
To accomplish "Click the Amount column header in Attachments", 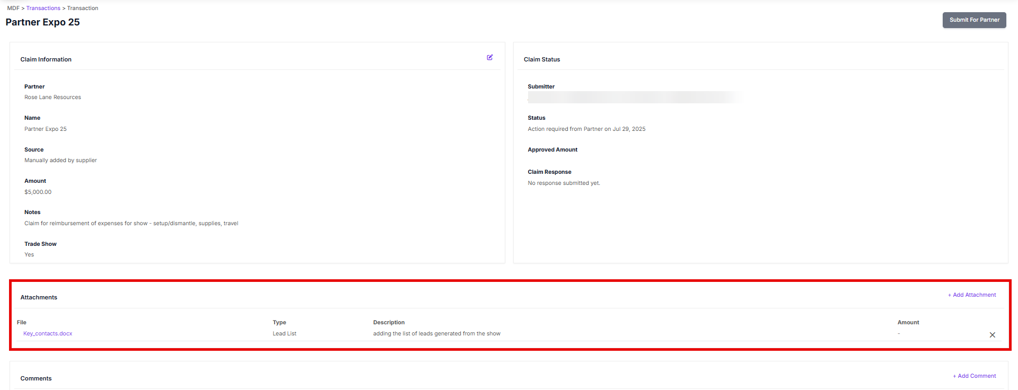I will coord(908,322).
